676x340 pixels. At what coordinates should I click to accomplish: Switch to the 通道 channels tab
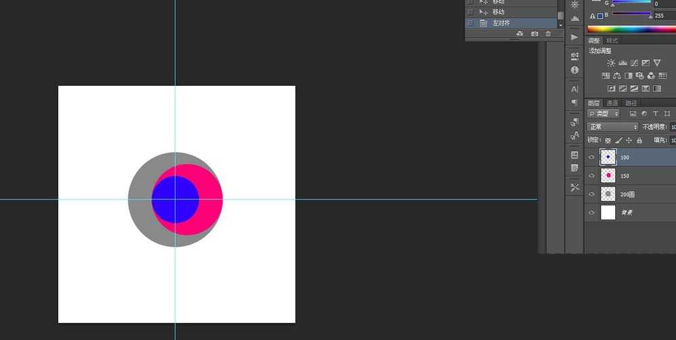pyautogui.click(x=612, y=103)
